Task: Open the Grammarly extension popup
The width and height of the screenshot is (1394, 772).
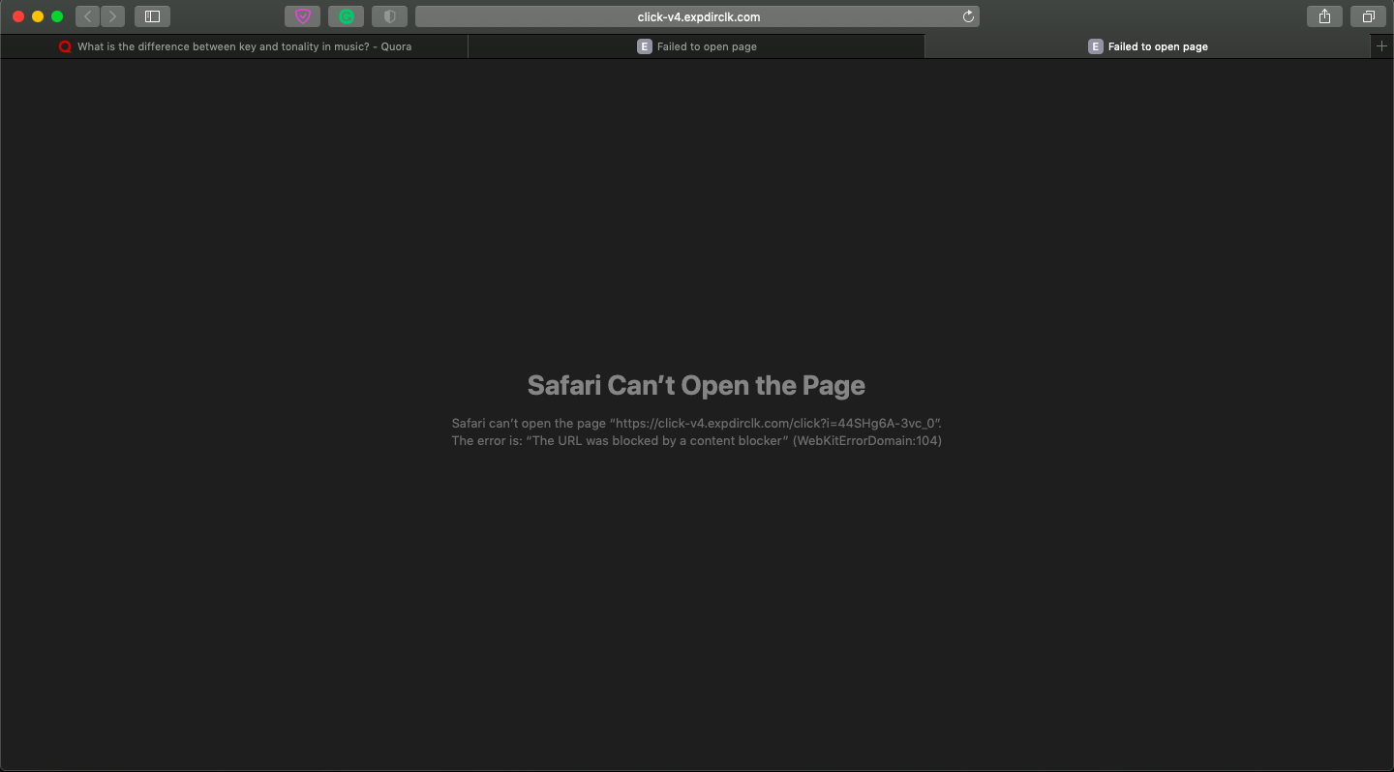Action: [346, 16]
